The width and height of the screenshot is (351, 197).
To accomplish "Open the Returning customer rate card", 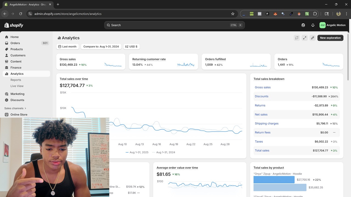I will click(163, 62).
